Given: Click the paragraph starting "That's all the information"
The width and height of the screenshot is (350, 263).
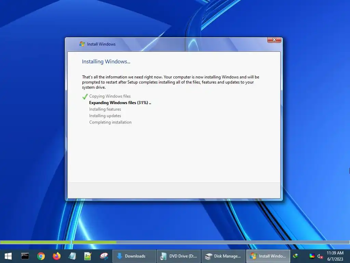Looking at the screenshot, I should click(x=171, y=82).
